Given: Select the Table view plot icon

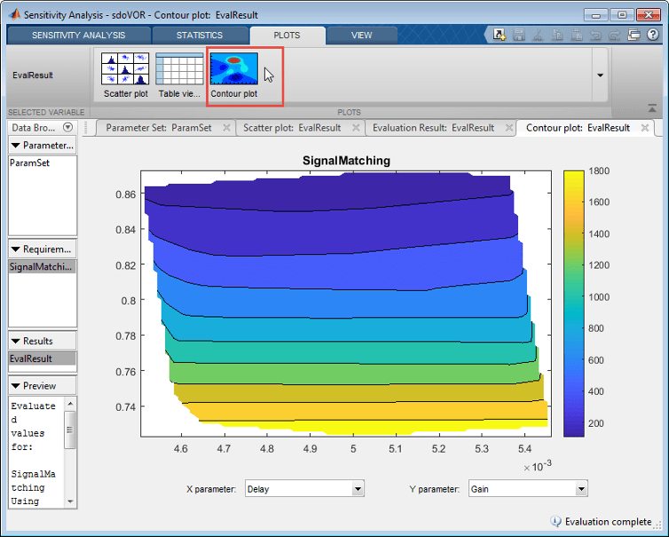Looking at the screenshot, I should pyautogui.click(x=178, y=75).
